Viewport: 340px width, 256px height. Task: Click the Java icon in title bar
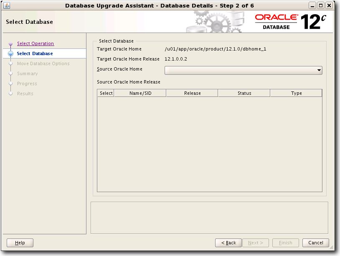pyautogui.click(x=7, y=5)
